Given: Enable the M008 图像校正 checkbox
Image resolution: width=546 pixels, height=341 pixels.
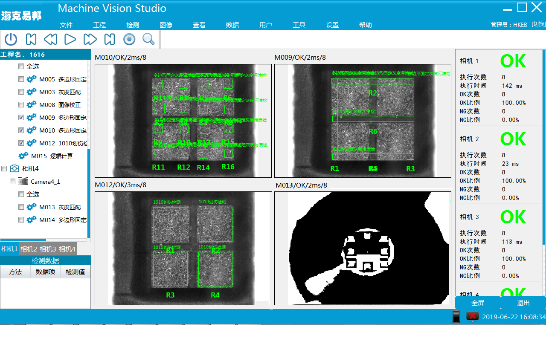Looking at the screenshot, I should click(21, 104).
